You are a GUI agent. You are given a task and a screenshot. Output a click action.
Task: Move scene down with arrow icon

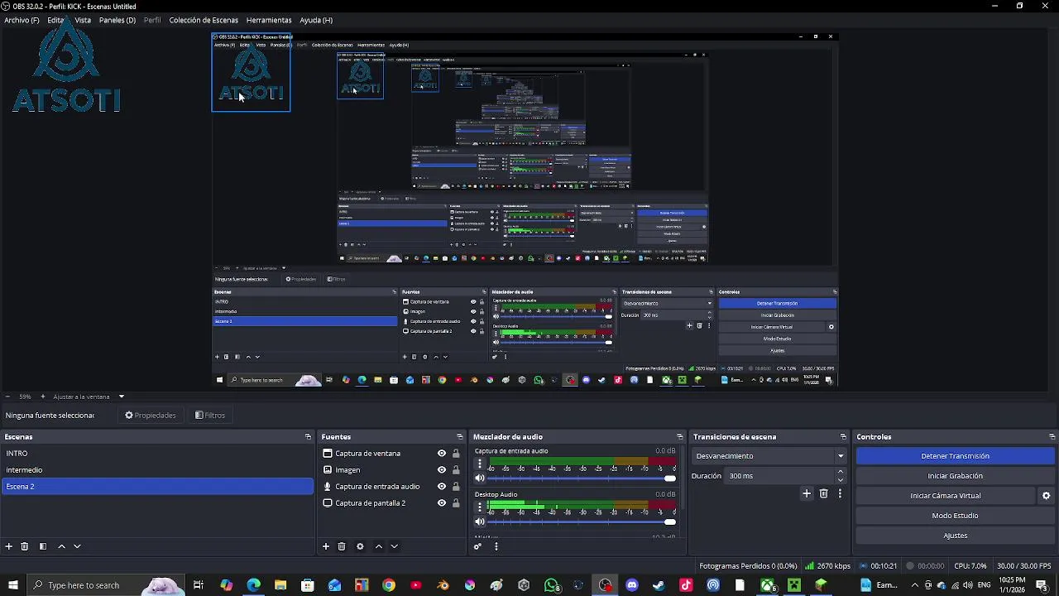[x=77, y=546]
